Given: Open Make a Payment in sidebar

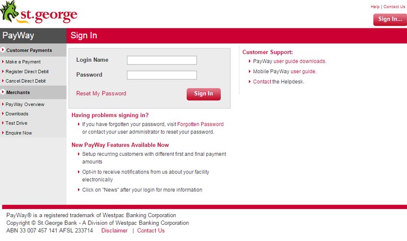Looking at the screenshot, I should (23, 62).
